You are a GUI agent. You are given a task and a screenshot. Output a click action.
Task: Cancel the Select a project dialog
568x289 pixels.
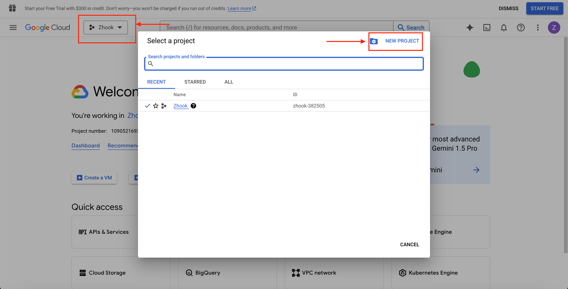[409, 245]
